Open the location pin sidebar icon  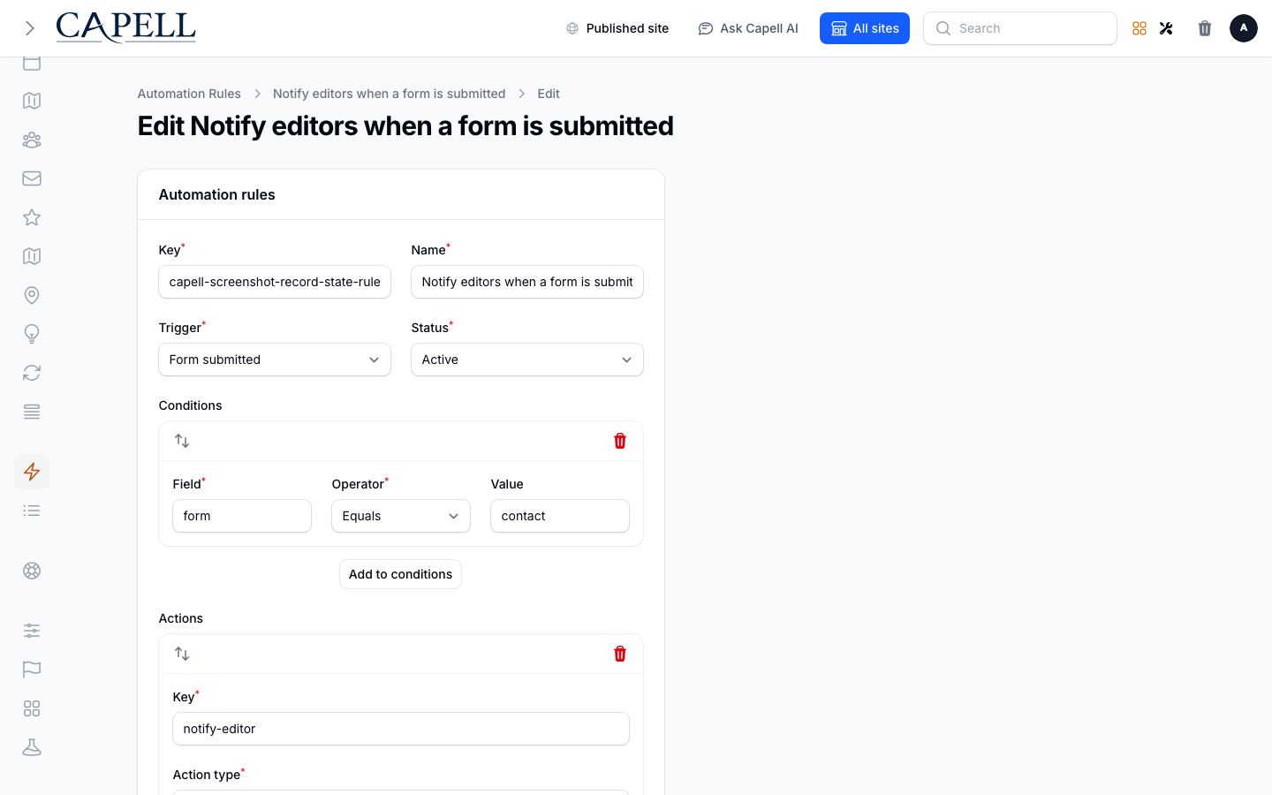pyautogui.click(x=32, y=295)
